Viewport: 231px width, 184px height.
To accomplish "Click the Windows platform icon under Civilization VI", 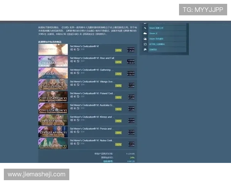I will [71, 49].
